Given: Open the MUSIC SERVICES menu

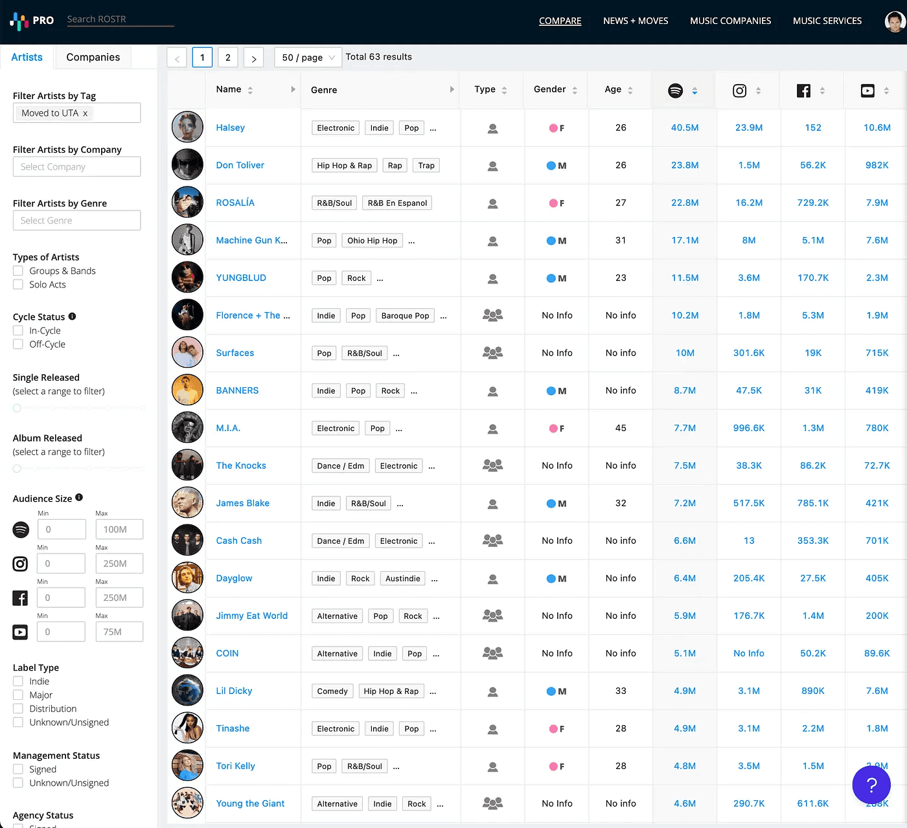Looking at the screenshot, I should 827,21.
